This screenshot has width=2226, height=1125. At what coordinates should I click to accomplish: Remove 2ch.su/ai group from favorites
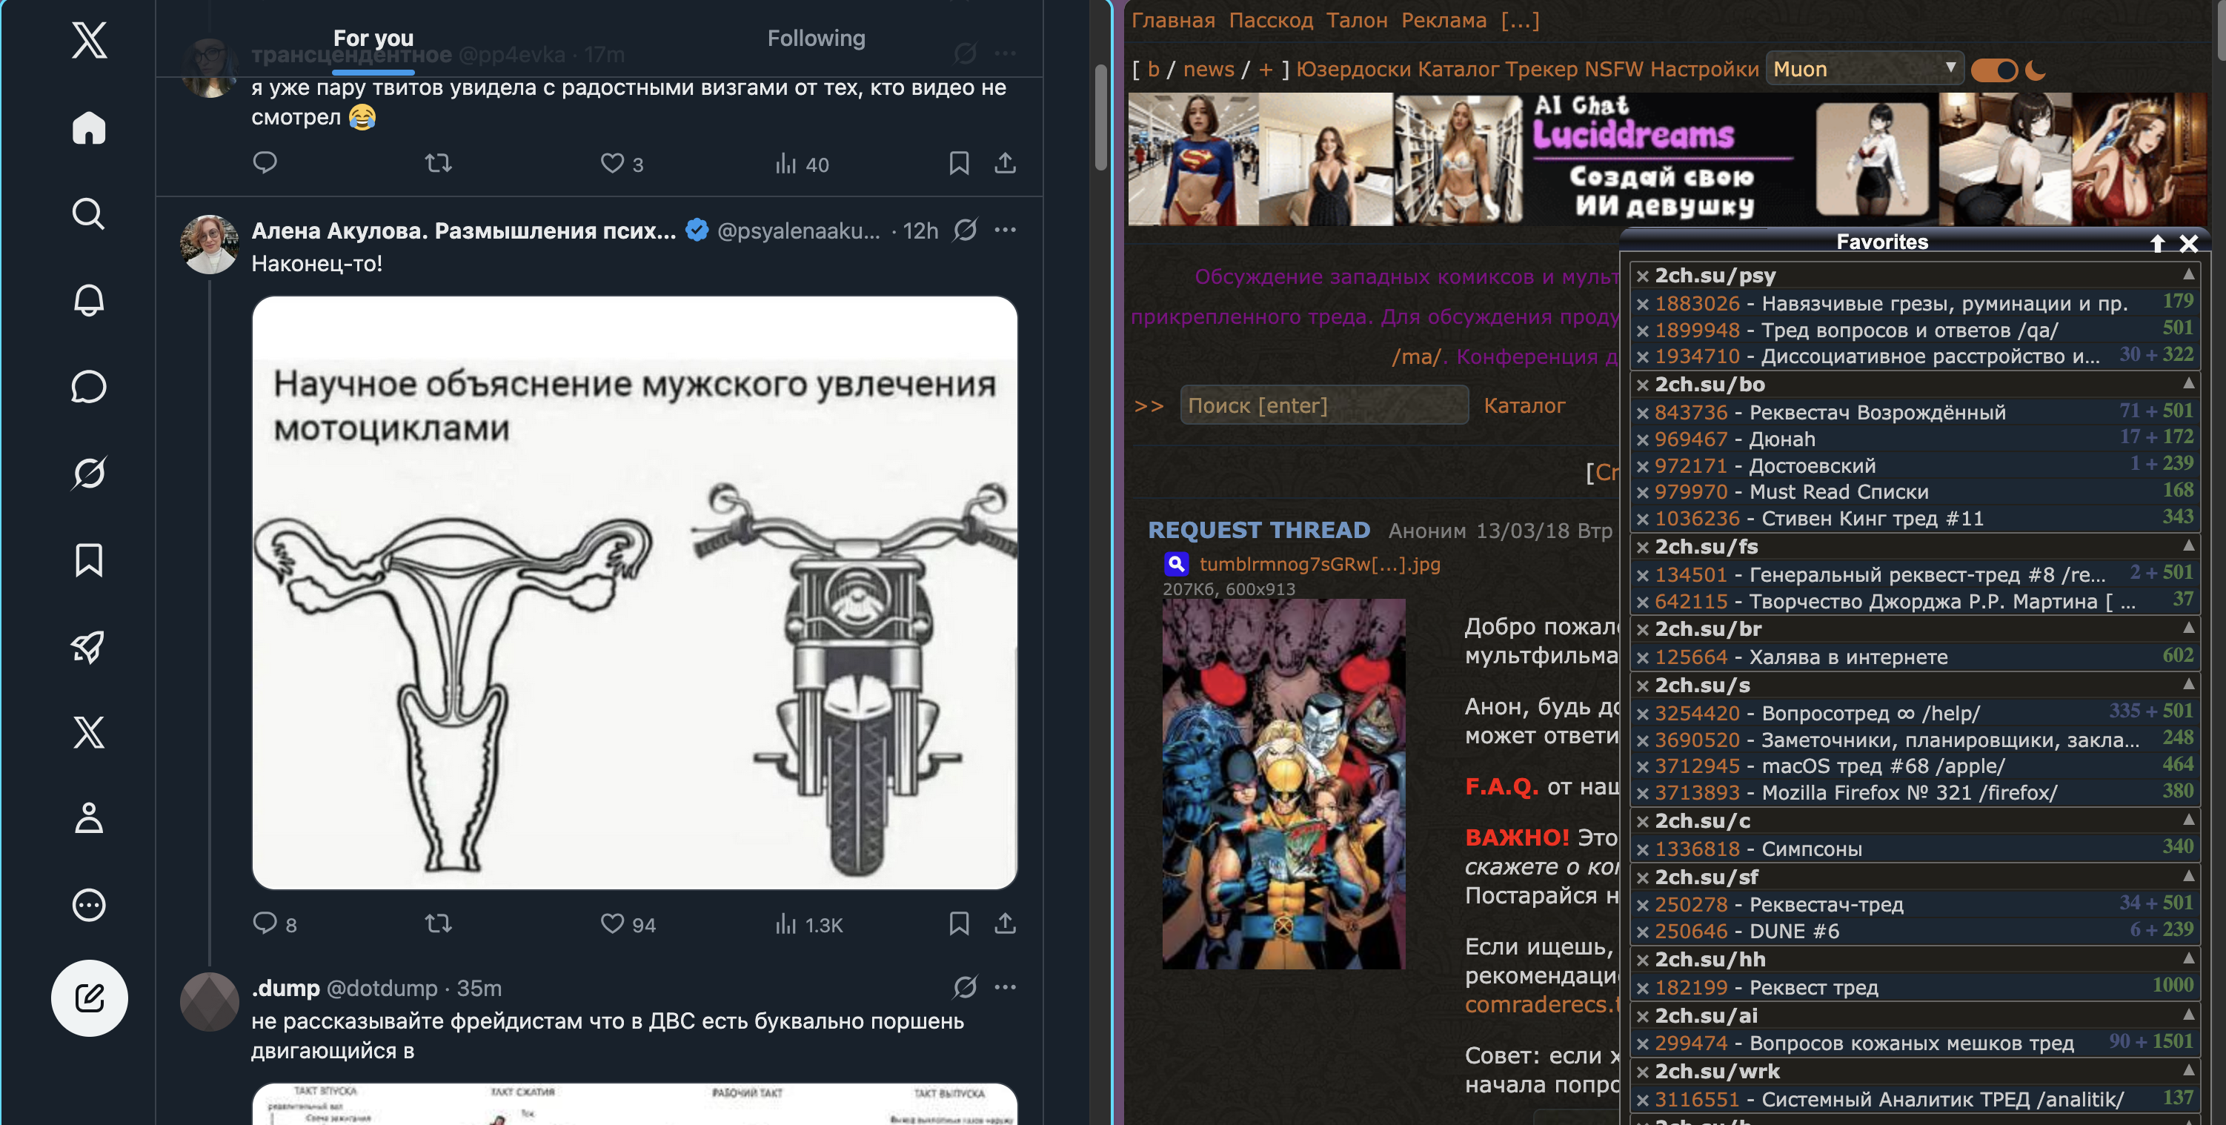[1643, 1016]
